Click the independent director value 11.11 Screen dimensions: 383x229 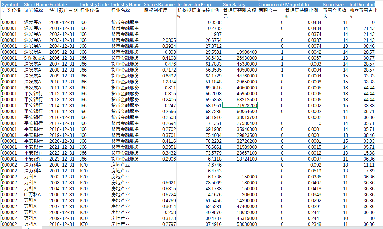point(362,165)
